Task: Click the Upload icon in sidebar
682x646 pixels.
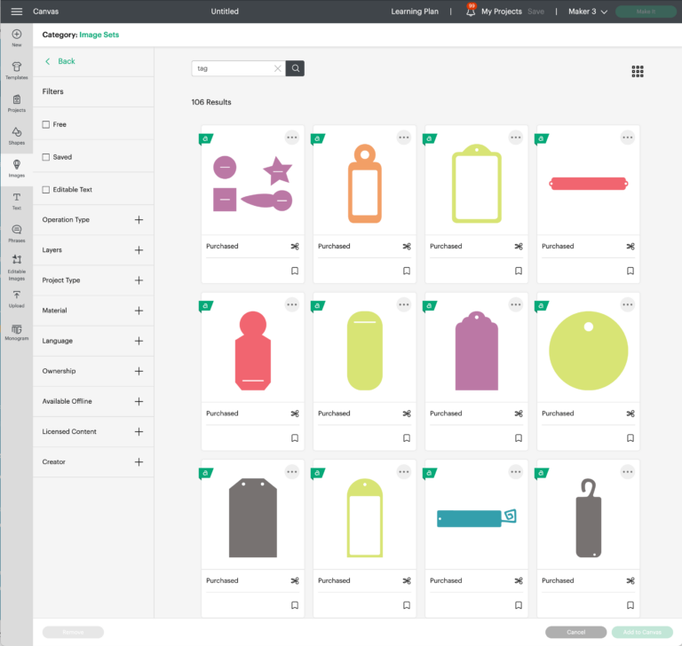Action: [16, 299]
